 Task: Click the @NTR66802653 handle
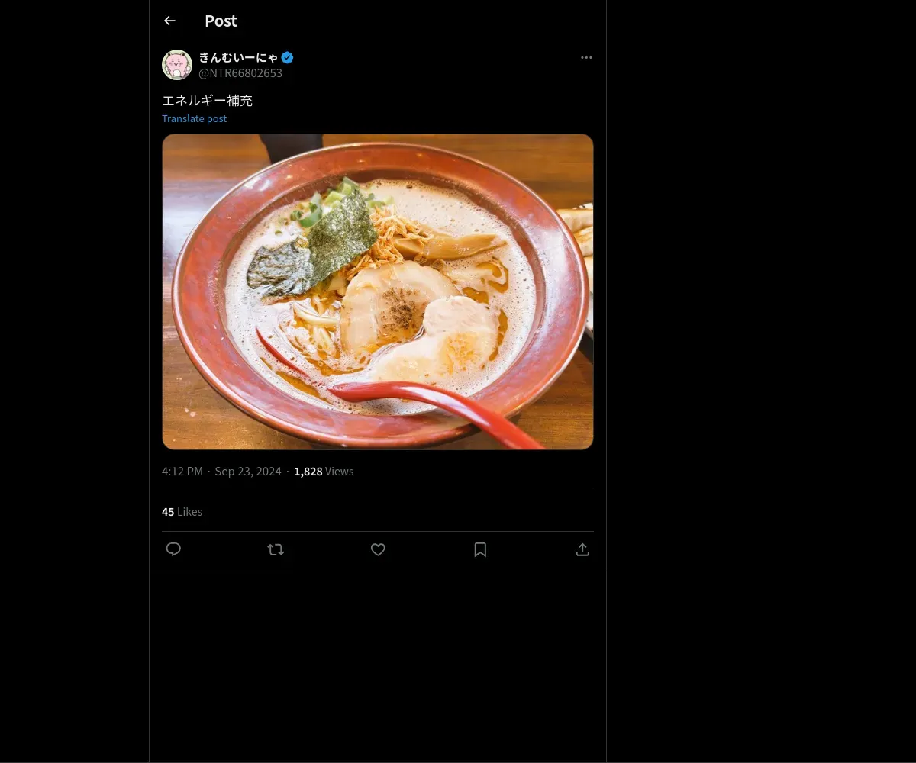coord(240,73)
